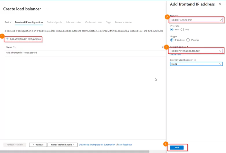Open the ellipsis menu beside Create load balancer
Viewport: 226px width, 153px height.
[x=46, y=9]
